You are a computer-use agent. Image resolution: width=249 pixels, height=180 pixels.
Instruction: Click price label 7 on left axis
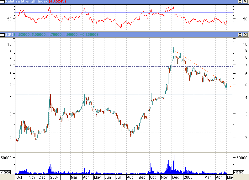(x=10, y=65)
